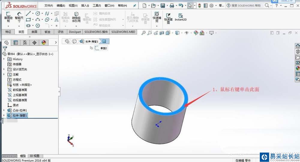Image resolution: width=300 pixels, height=162 pixels.
Task: Click the Rebuild traffic light icon
Action: point(199,6)
